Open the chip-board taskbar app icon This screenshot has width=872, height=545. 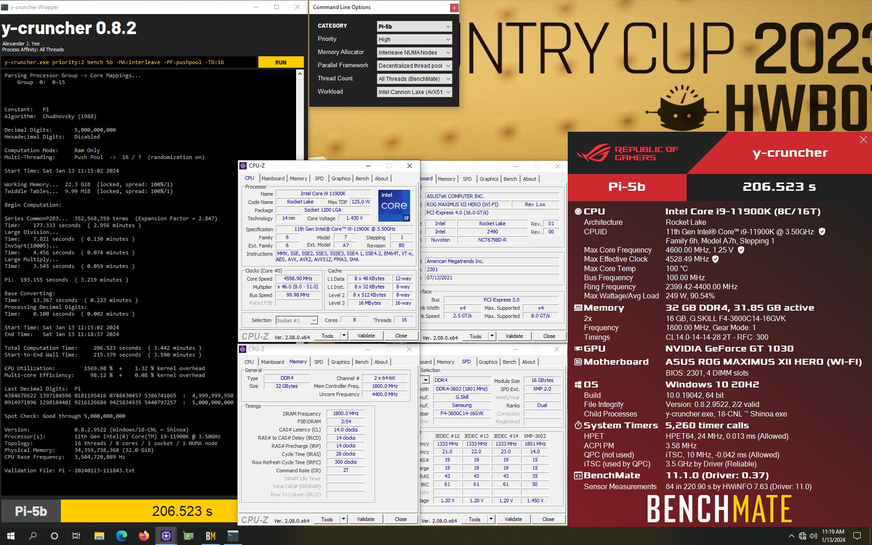click(188, 536)
